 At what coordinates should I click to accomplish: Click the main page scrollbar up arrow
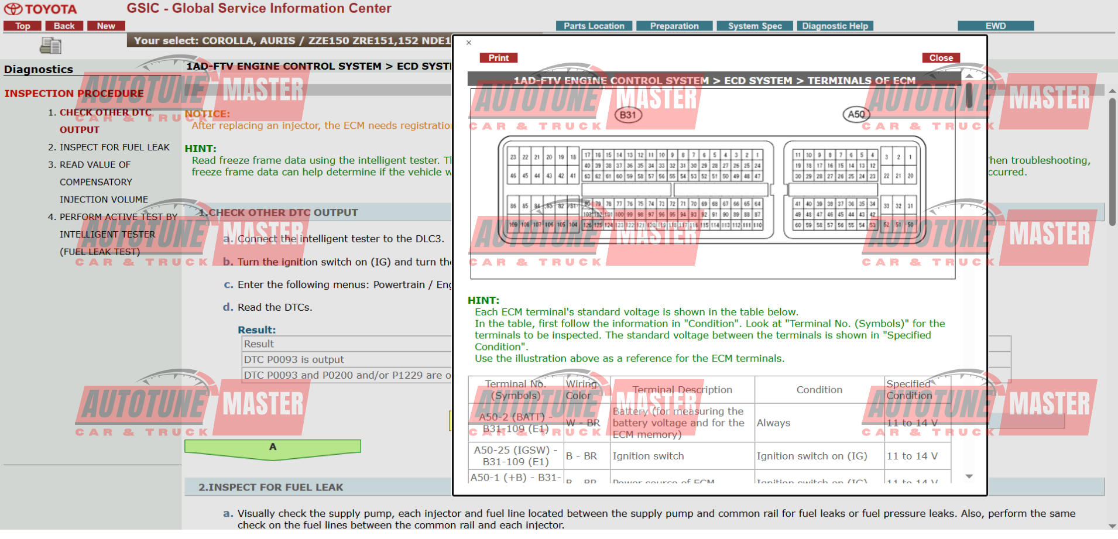(x=1112, y=91)
